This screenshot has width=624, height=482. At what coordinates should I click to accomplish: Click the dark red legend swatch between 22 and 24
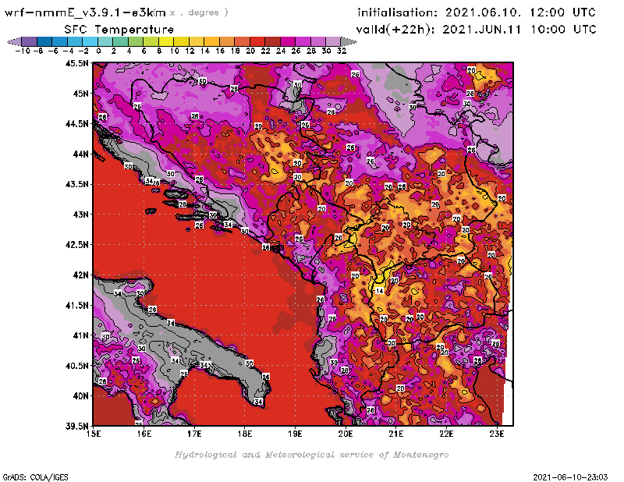coord(272,41)
